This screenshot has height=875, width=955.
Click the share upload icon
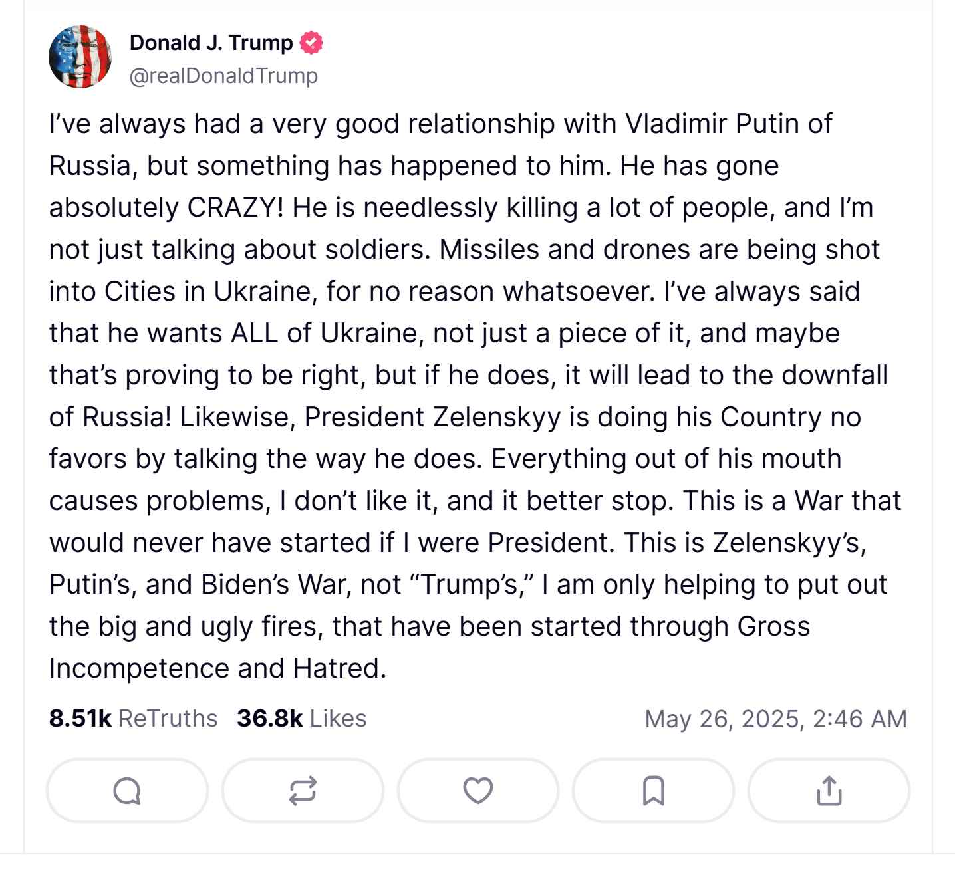pyautogui.click(x=829, y=791)
